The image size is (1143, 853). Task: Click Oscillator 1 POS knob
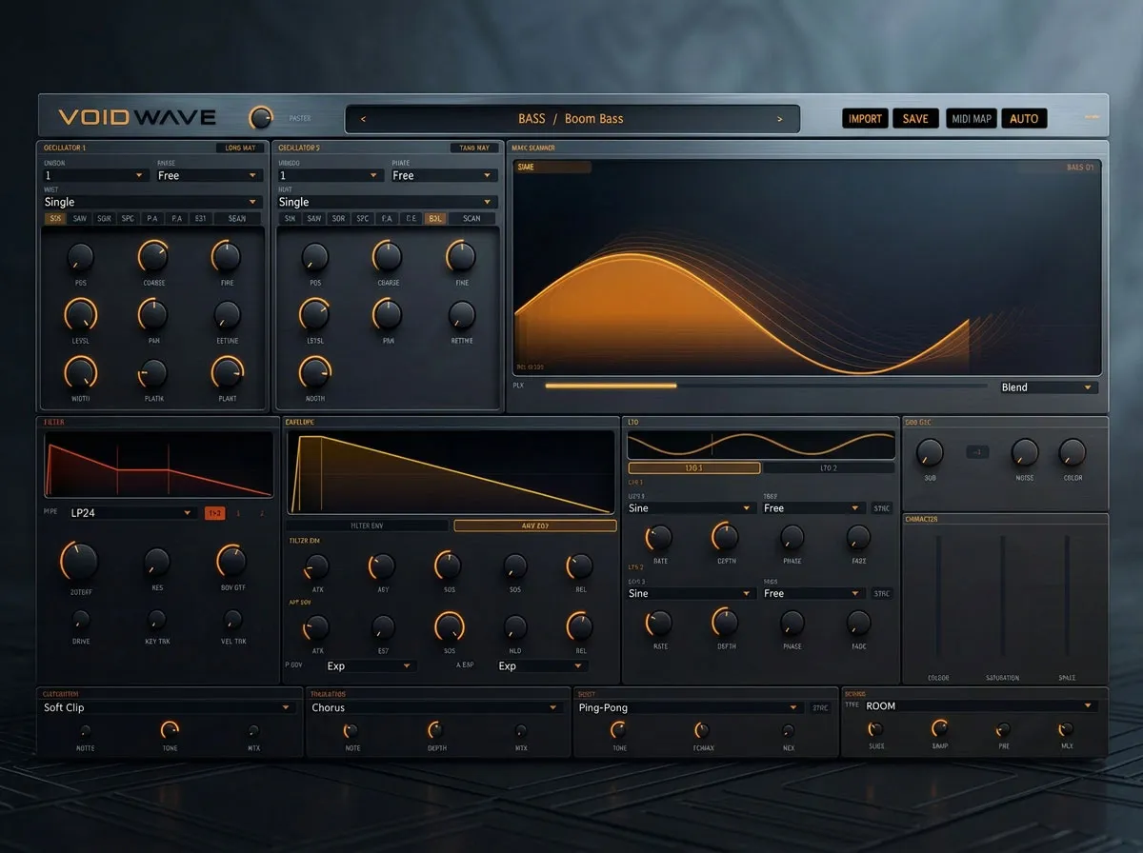pyautogui.click(x=80, y=257)
